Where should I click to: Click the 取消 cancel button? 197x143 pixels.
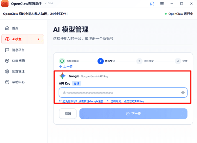68,113
